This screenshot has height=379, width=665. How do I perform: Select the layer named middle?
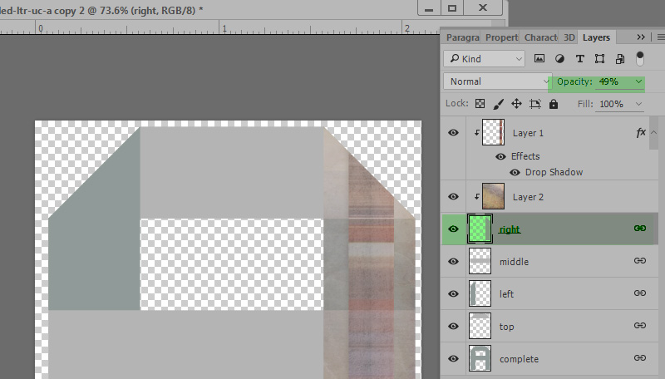(514, 262)
